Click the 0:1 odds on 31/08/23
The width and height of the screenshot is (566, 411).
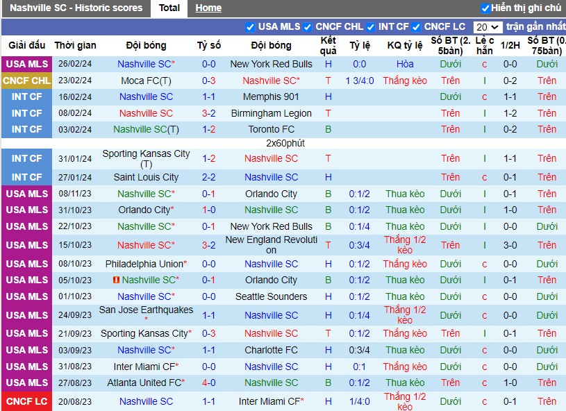[360, 367]
